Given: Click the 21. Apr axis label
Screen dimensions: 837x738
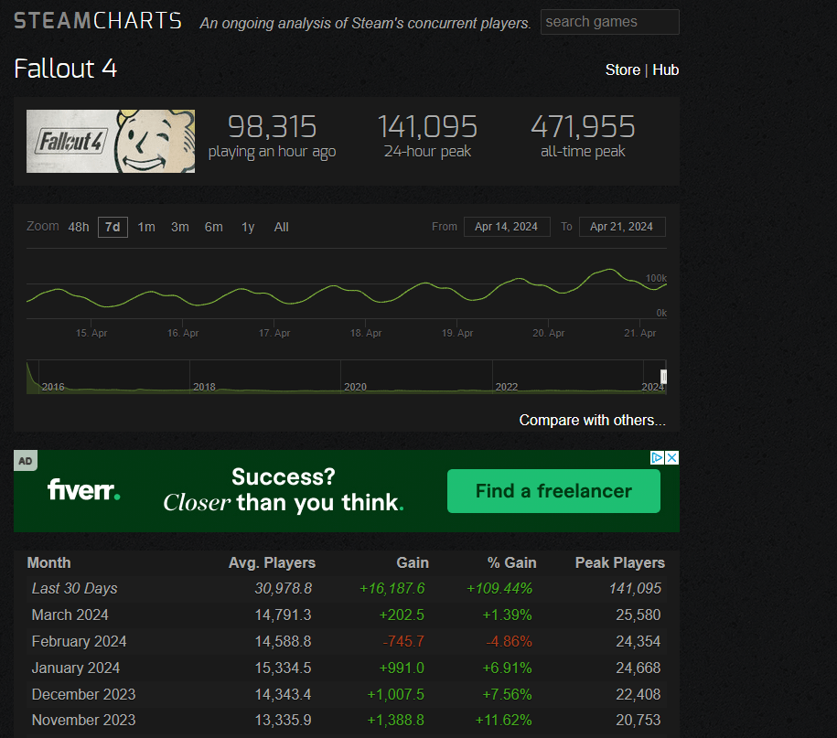Looking at the screenshot, I should [x=640, y=333].
